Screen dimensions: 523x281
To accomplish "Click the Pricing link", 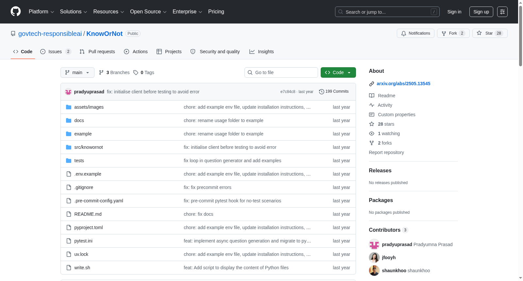I will (x=216, y=12).
